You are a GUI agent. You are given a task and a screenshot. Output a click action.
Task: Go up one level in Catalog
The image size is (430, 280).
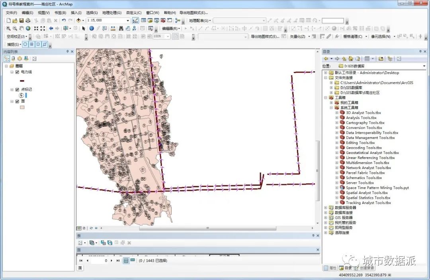[x=344, y=58]
